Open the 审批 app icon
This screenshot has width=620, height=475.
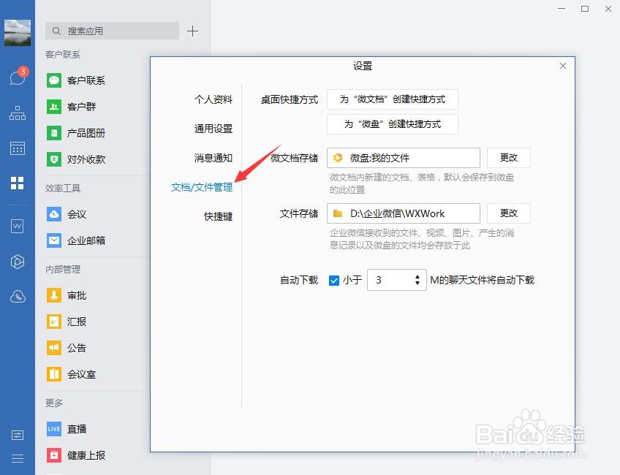coord(54,295)
